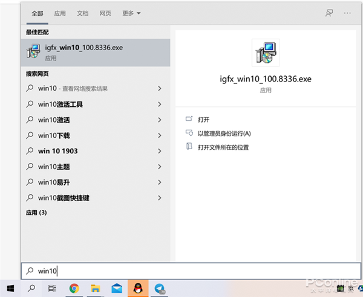The image size is (363, 297).
Task: Expand arrow for win10截图快捷键 suggestion
Action: pos(159,197)
